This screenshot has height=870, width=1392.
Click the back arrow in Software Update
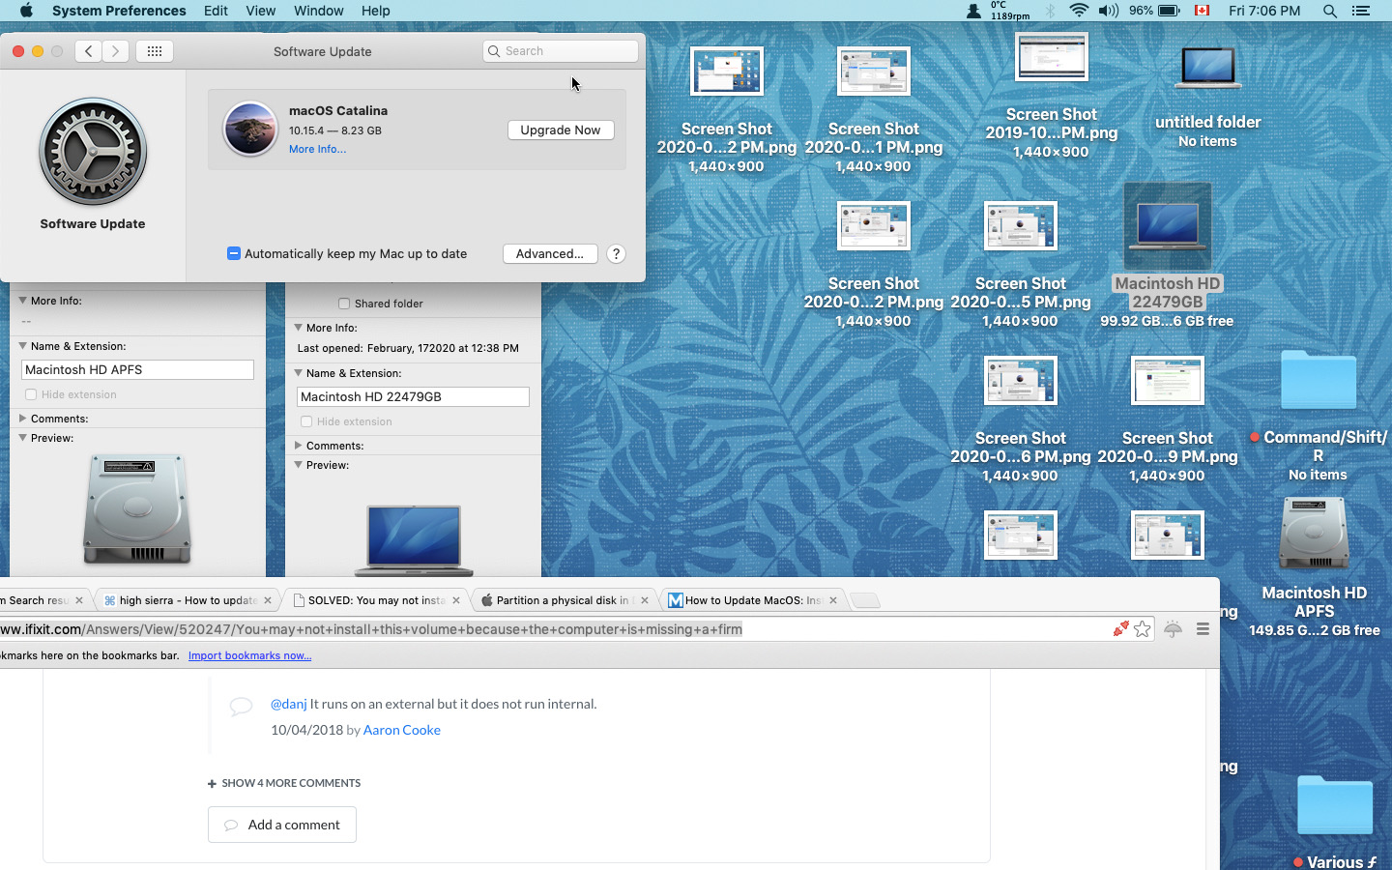pos(88,51)
